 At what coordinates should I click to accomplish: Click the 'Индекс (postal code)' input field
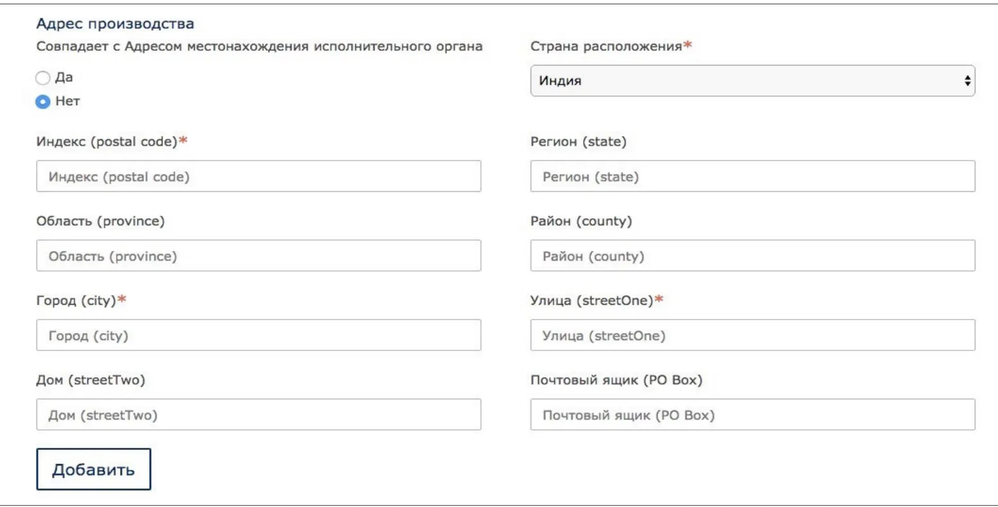pos(258,176)
